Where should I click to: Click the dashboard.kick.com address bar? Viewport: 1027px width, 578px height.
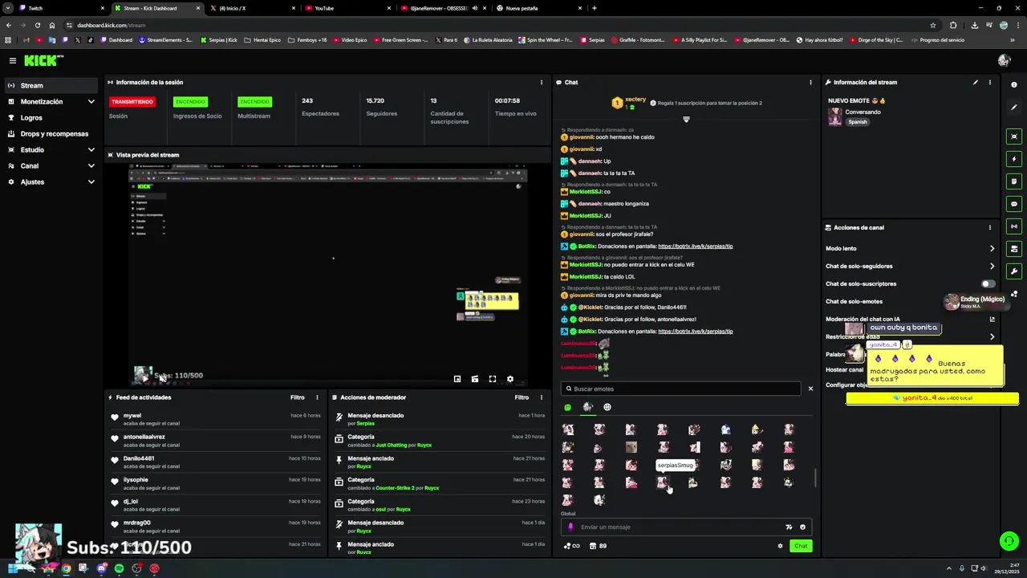click(497, 25)
